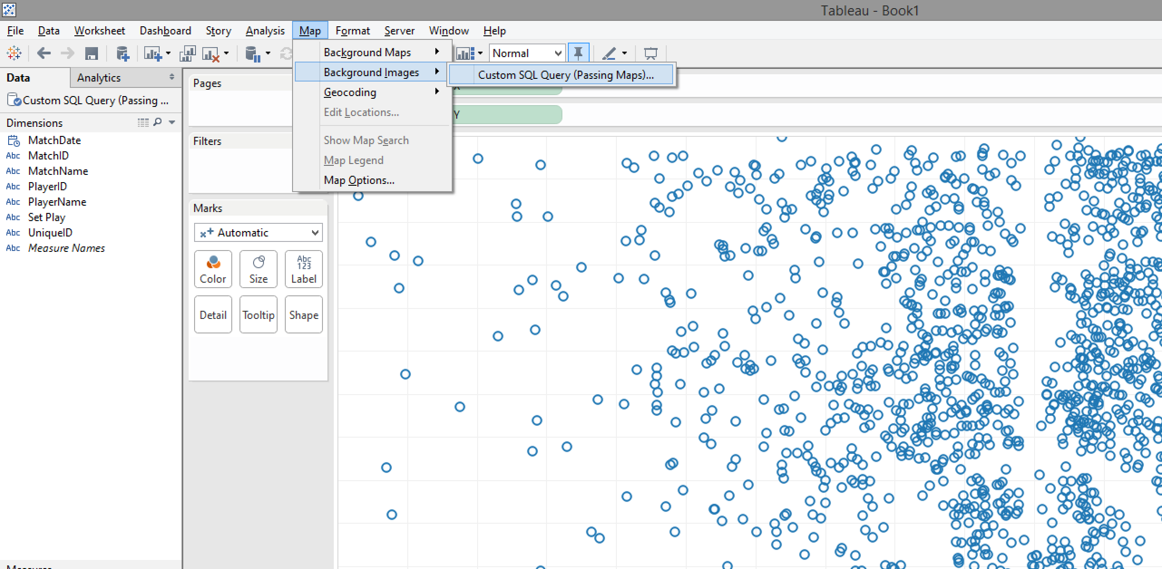Select the Background Images menu entry
This screenshot has height=569, width=1162.
[x=371, y=72]
